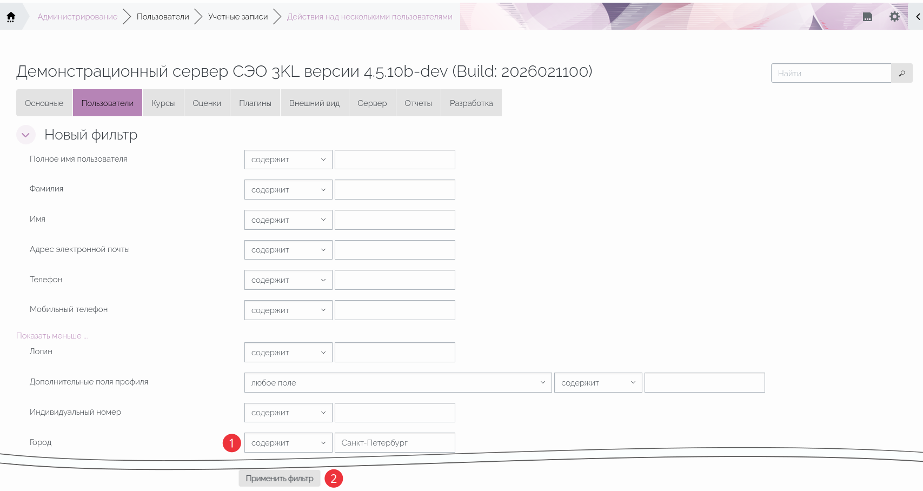Viewport: 923px width, 491px height.
Task: Open the любое поле profile field dropdown
Action: click(397, 383)
